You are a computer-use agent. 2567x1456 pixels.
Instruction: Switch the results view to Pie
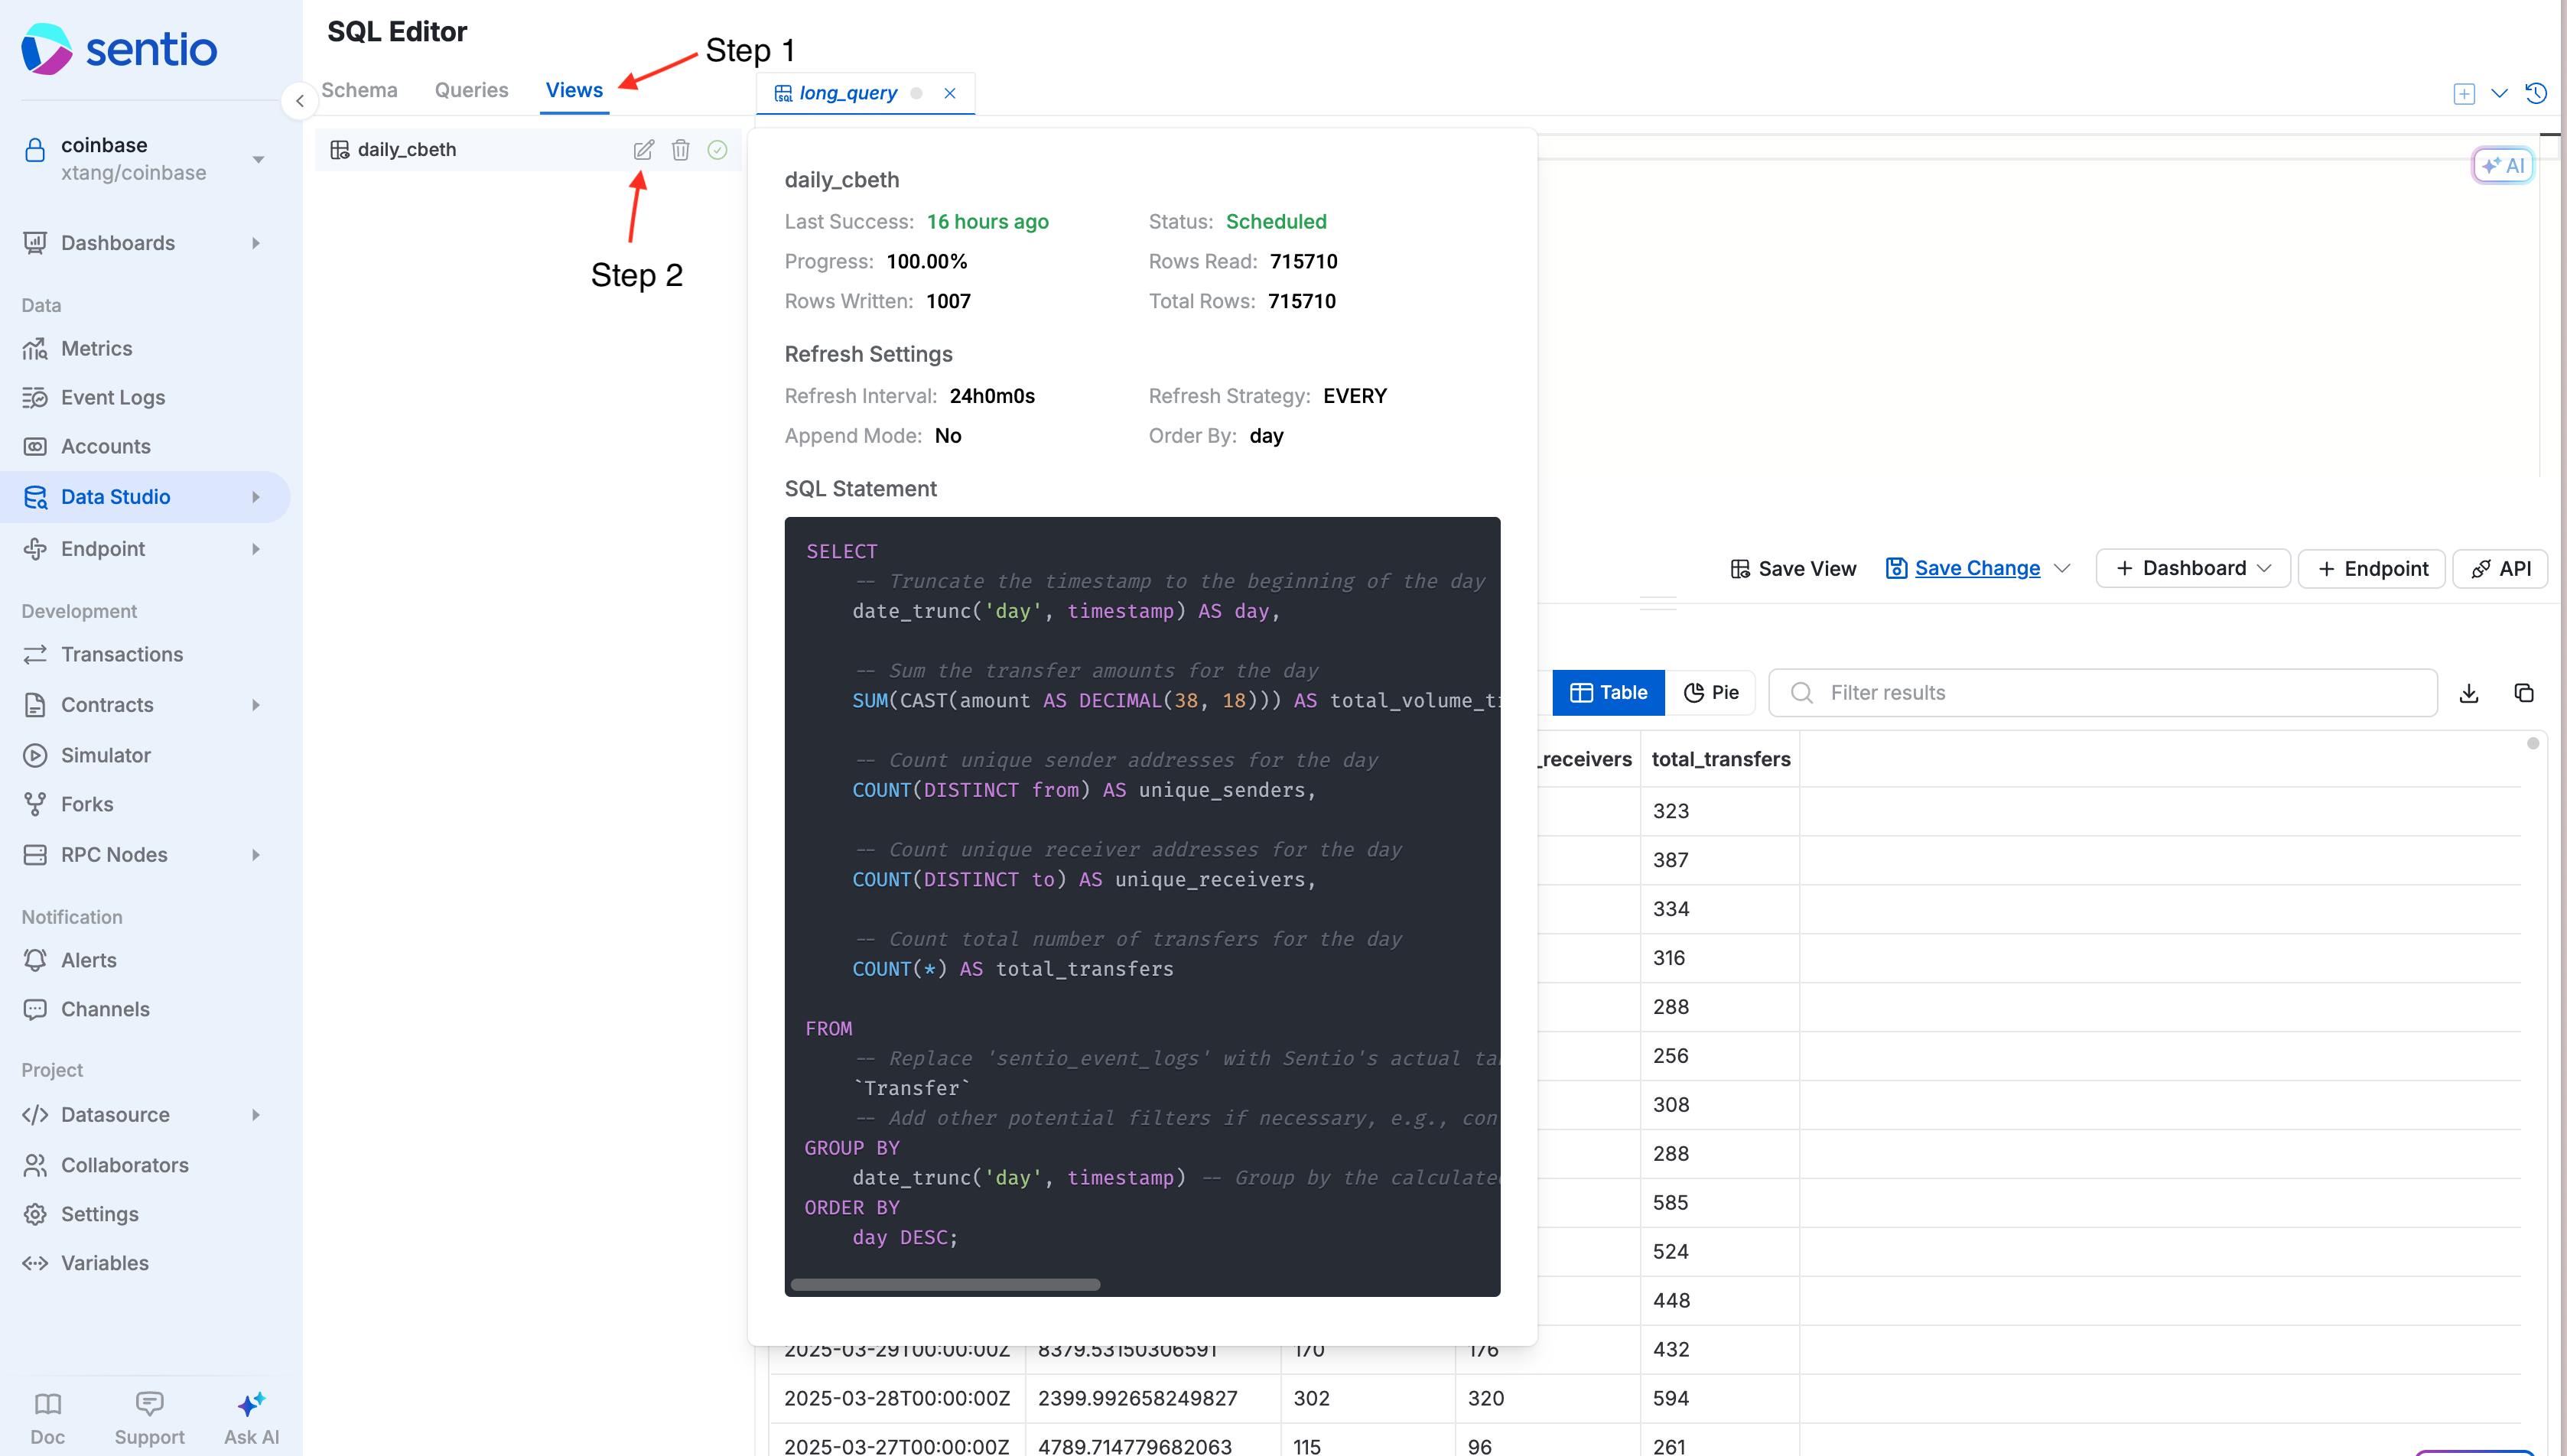point(1710,693)
